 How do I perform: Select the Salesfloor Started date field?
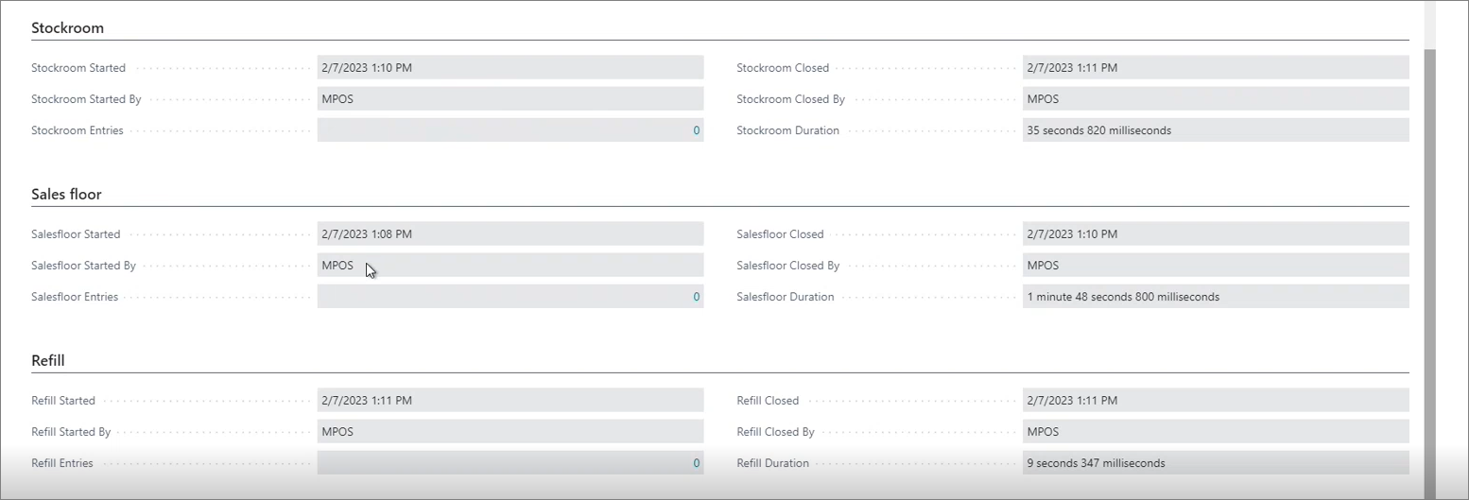510,234
